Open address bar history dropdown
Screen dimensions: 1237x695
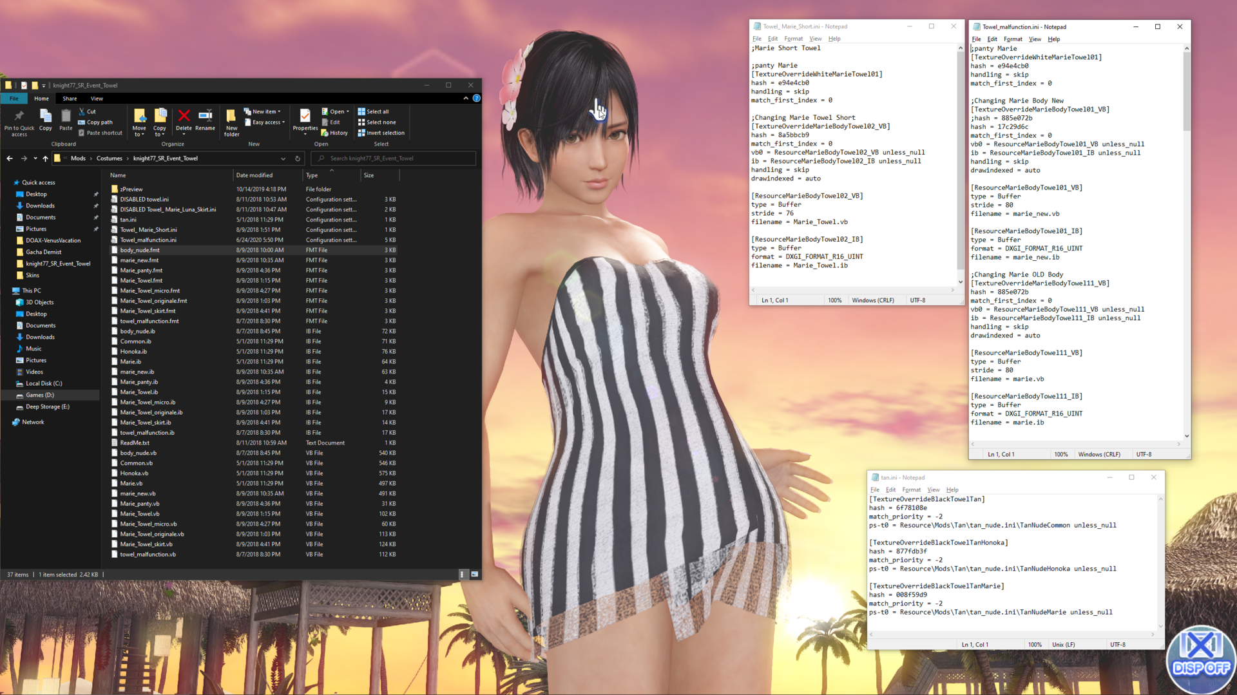point(283,158)
